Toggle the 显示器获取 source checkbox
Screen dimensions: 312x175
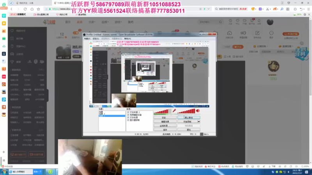click(x=128, y=120)
